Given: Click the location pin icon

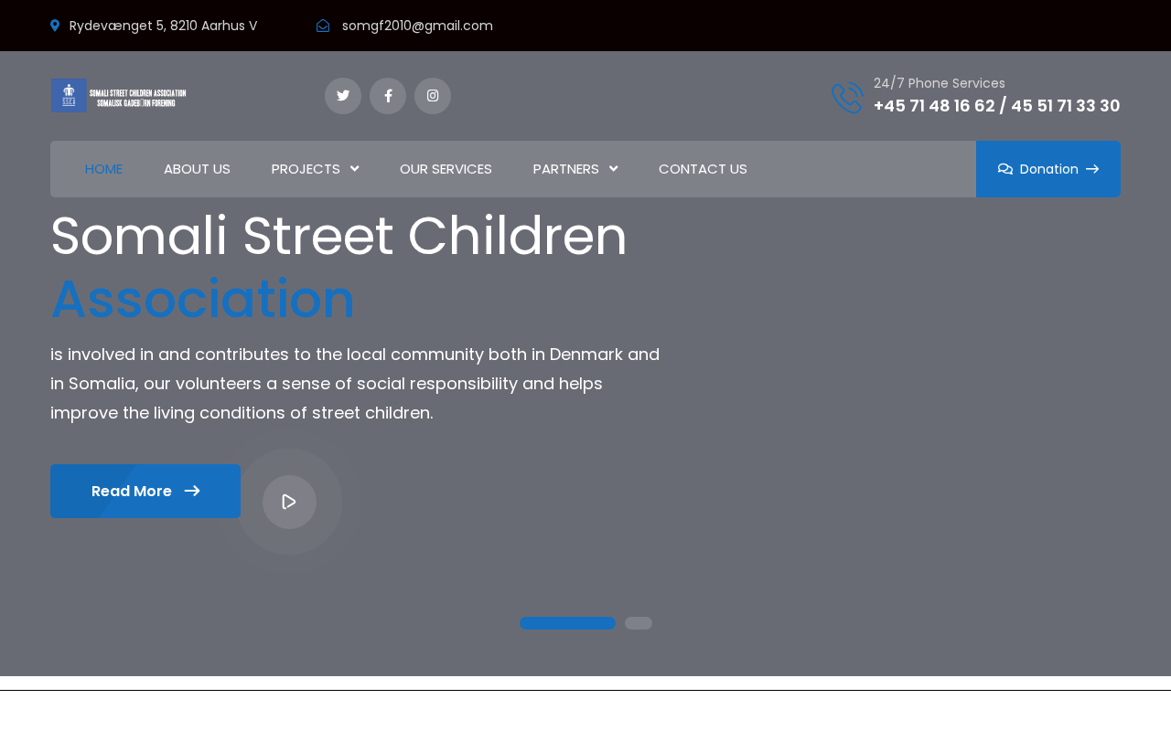Looking at the screenshot, I should pyautogui.click(x=55, y=26).
